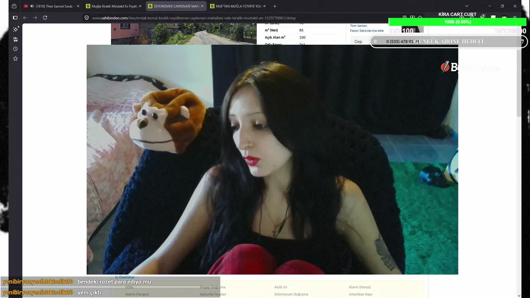The width and height of the screenshot is (530, 298).
Task: Open the listing street photo thumbnail
Action: click(184, 34)
